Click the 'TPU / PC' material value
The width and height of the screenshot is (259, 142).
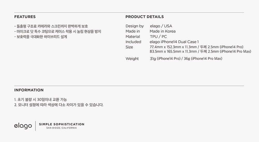click(158, 37)
